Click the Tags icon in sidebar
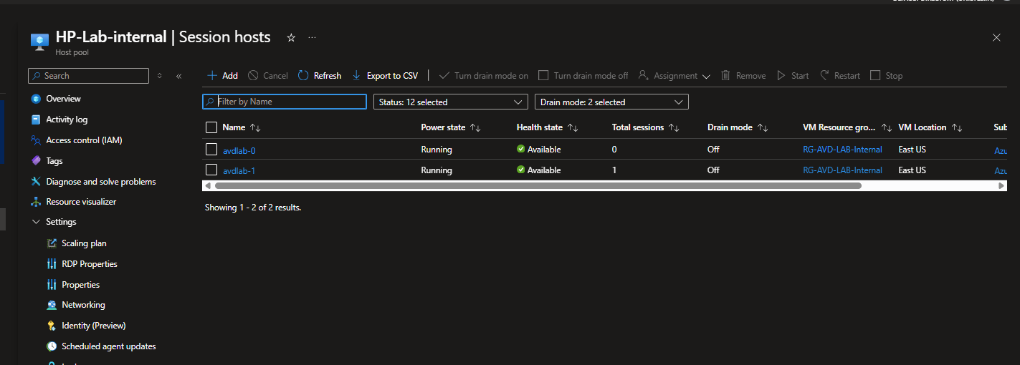 point(36,161)
